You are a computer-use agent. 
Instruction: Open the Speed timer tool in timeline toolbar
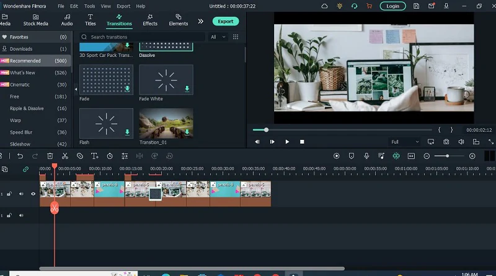click(x=110, y=156)
